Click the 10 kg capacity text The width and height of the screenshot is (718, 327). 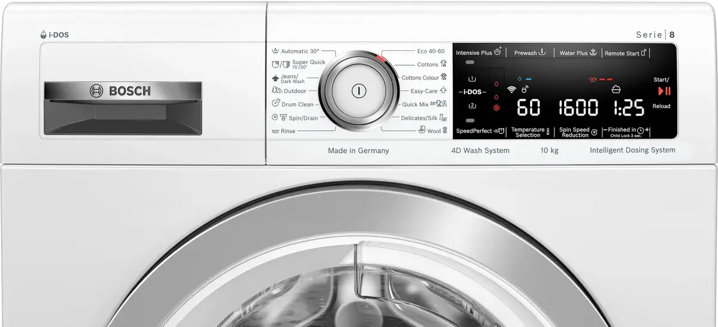pyautogui.click(x=550, y=151)
